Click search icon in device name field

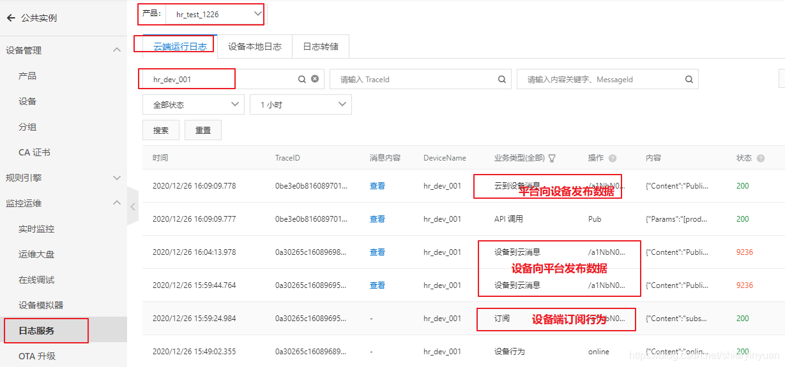(x=302, y=80)
